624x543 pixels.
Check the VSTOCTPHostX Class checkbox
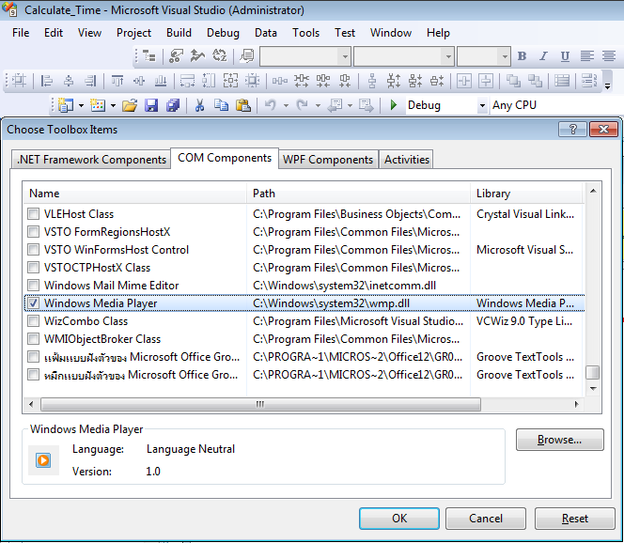click(34, 268)
